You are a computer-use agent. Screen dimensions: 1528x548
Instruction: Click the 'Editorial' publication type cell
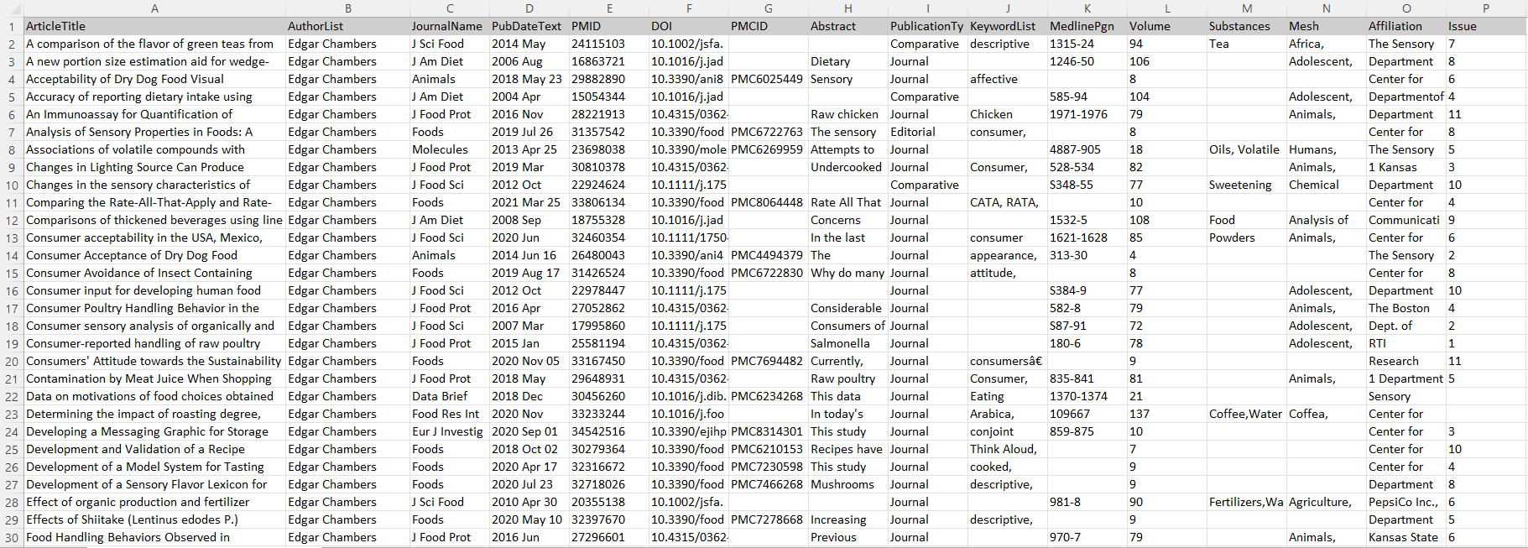point(926,132)
